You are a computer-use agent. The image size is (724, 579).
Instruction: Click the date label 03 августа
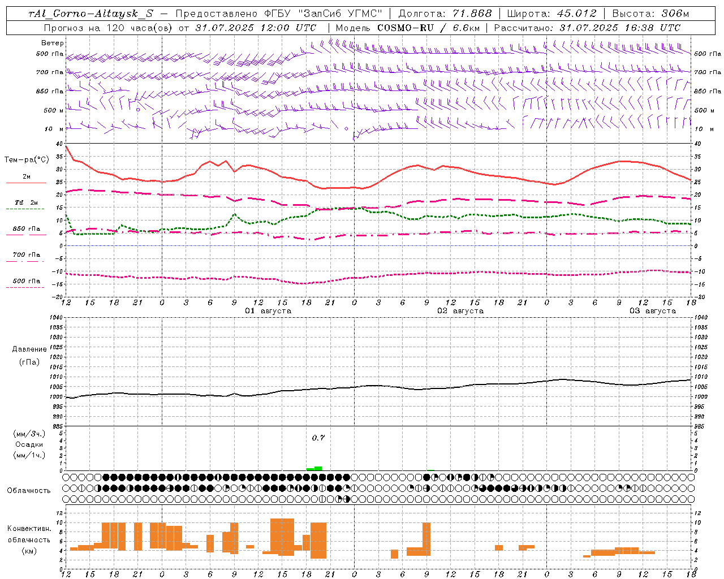pos(653,311)
